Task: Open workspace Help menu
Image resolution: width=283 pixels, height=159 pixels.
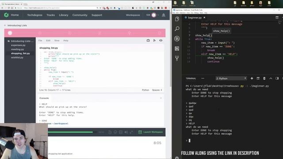Action: point(66,41)
